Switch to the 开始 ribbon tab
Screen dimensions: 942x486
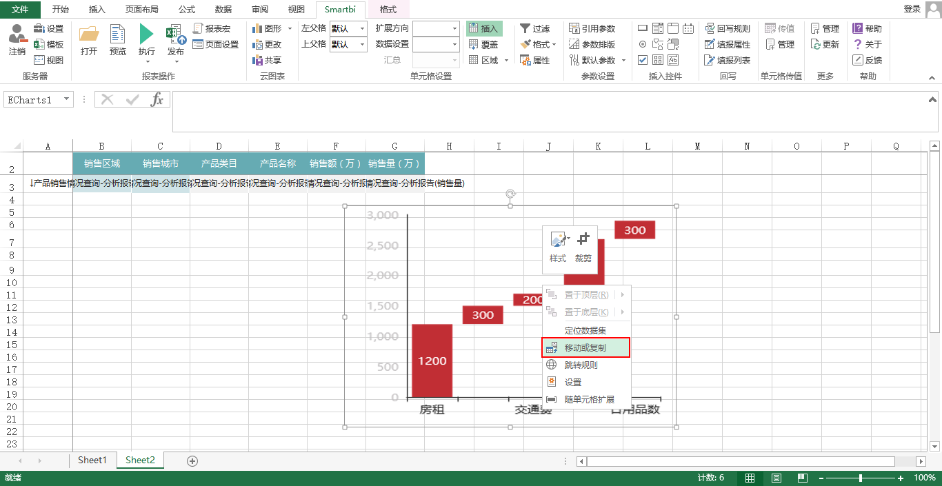tap(61, 9)
